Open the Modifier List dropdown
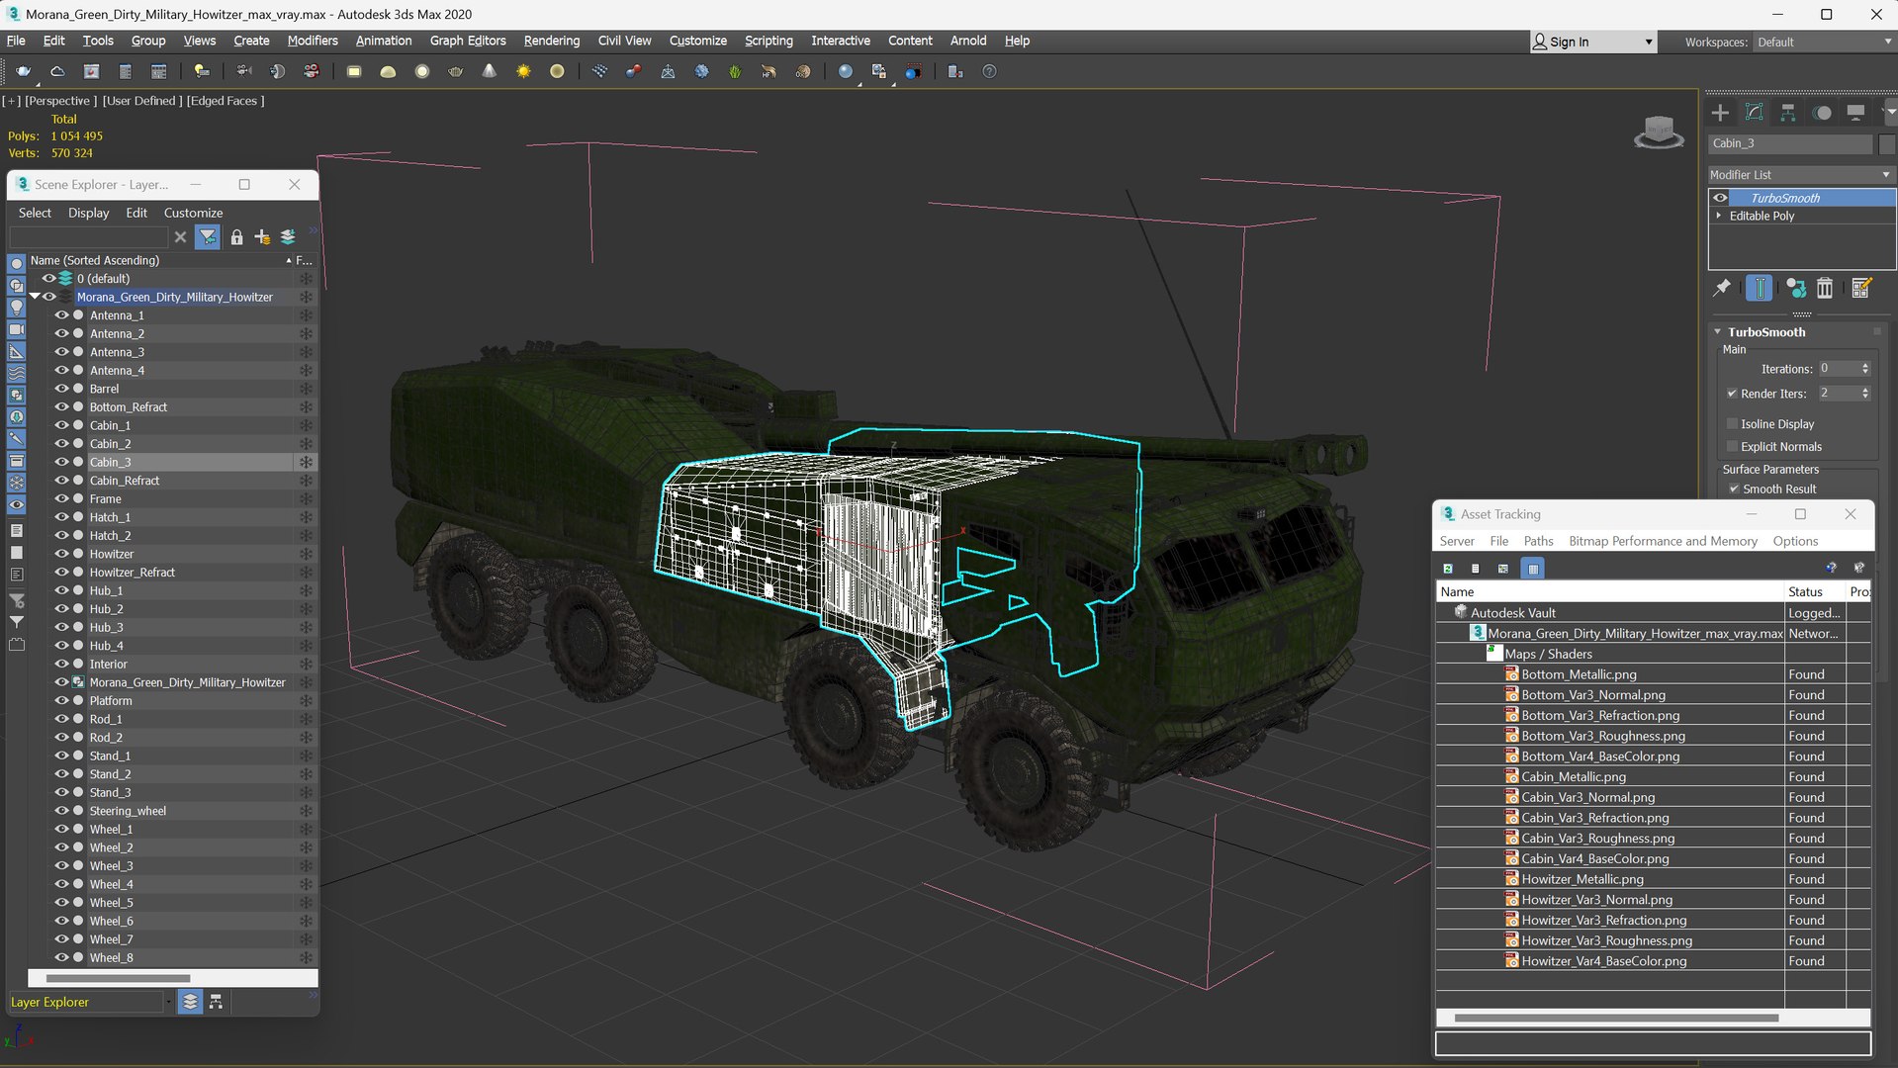Viewport: 1898px width, 1068px height. point(1800,175)
